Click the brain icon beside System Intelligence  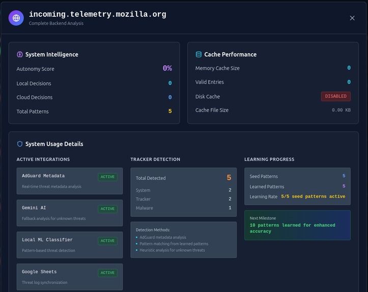(x=20, y=55)
